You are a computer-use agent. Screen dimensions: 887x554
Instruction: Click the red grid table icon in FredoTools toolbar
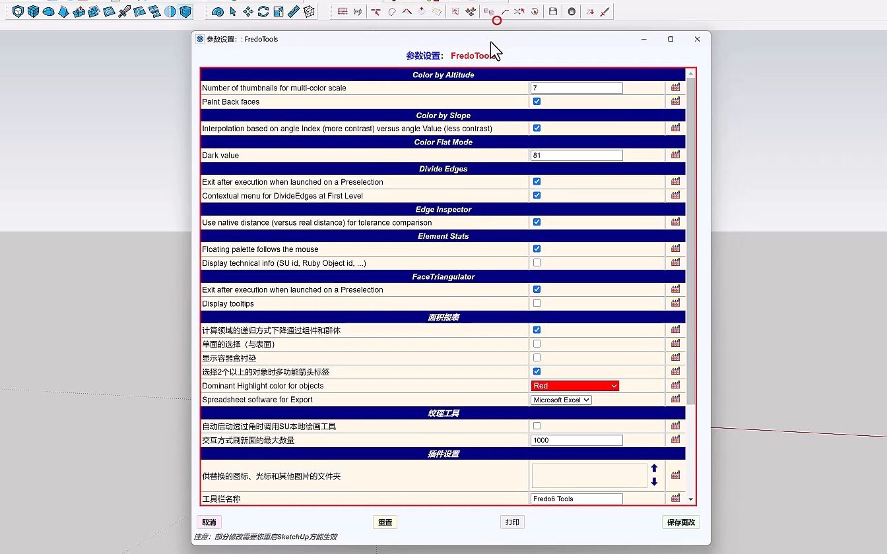(343, 11)
